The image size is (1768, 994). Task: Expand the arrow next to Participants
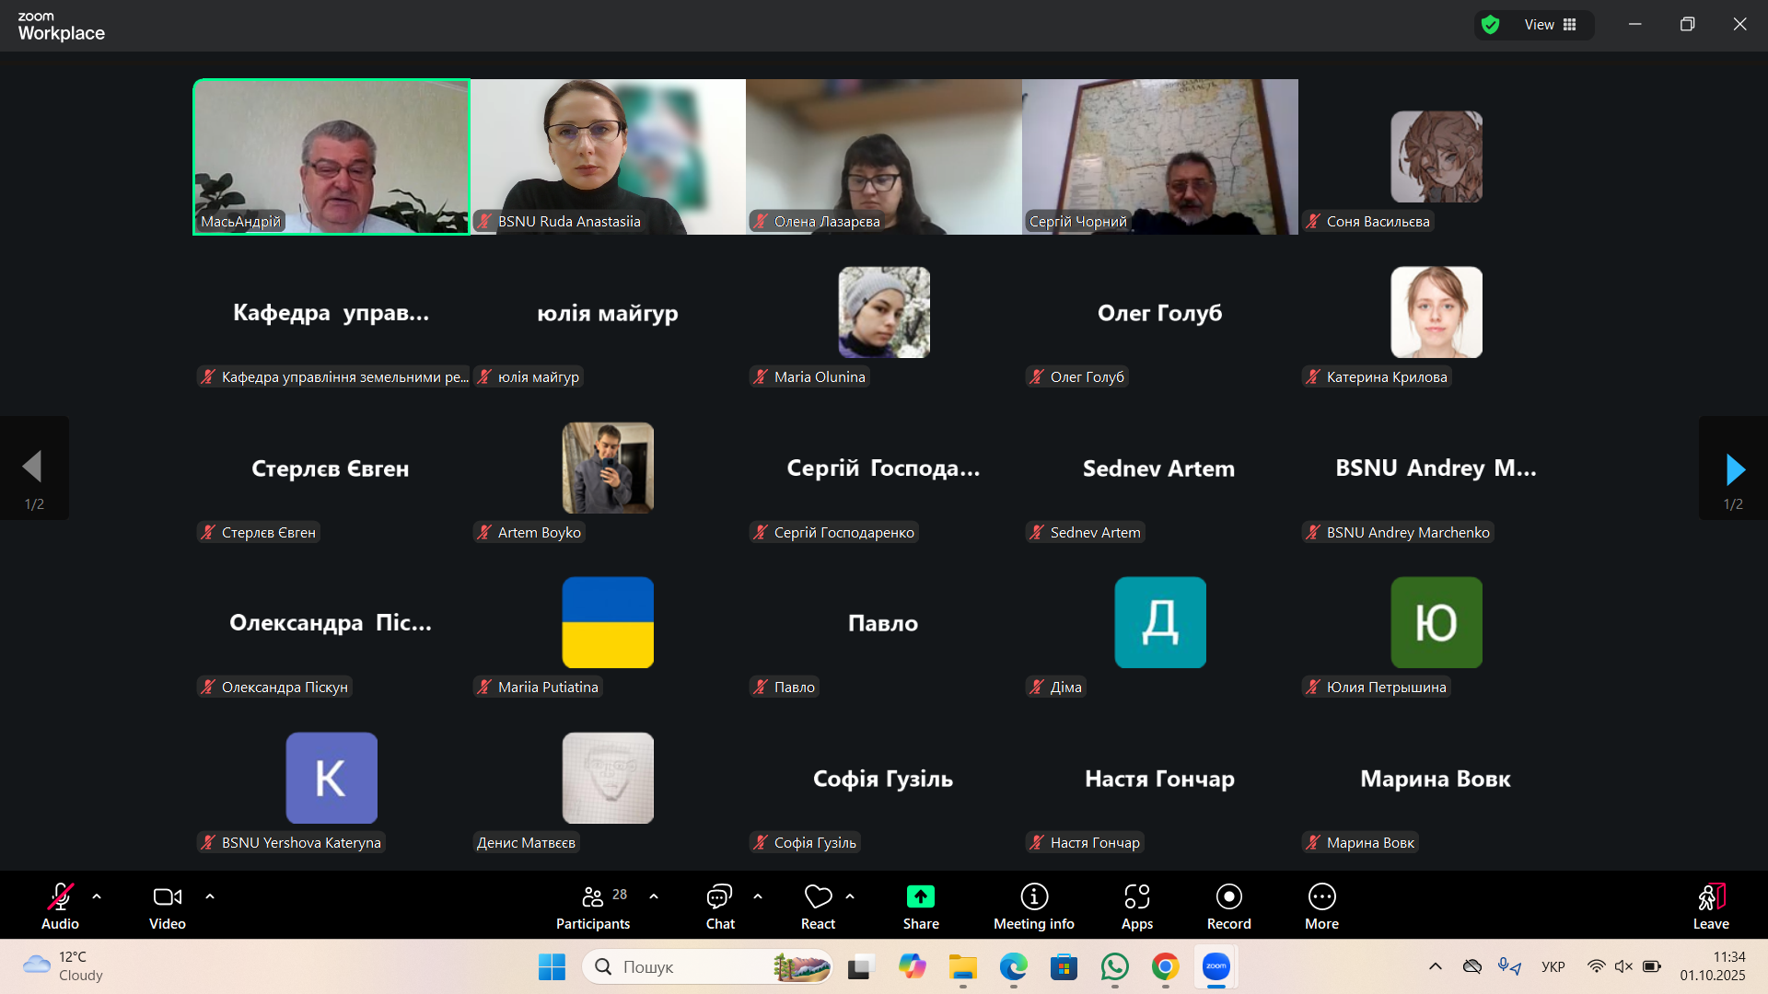tap(654, 896)
